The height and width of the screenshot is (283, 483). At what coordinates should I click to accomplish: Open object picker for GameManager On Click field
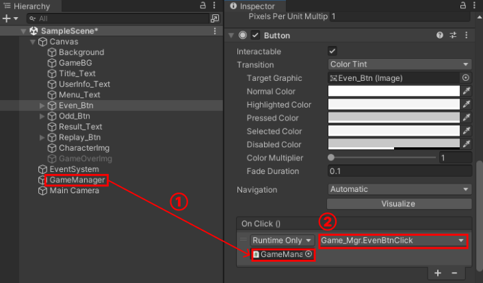[309, 254]
